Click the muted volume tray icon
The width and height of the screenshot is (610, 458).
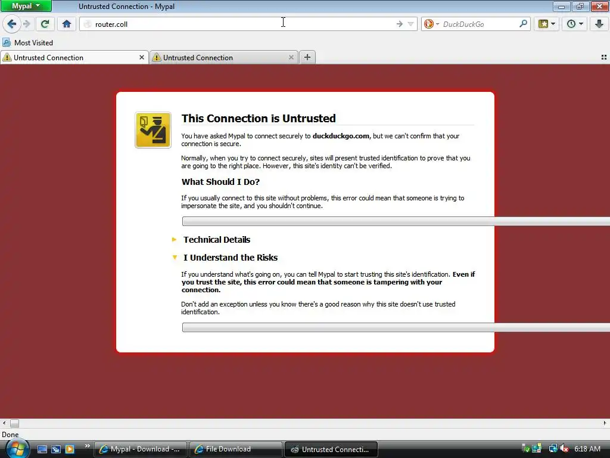(565, 448)
